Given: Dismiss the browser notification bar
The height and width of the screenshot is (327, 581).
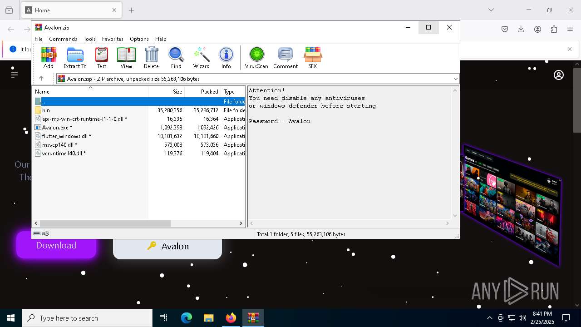Looking at the screenshot, I should coord(570,49).
